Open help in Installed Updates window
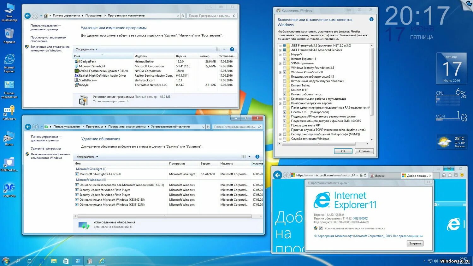Screen dimensions: 473x266 [x=257, y=157]
